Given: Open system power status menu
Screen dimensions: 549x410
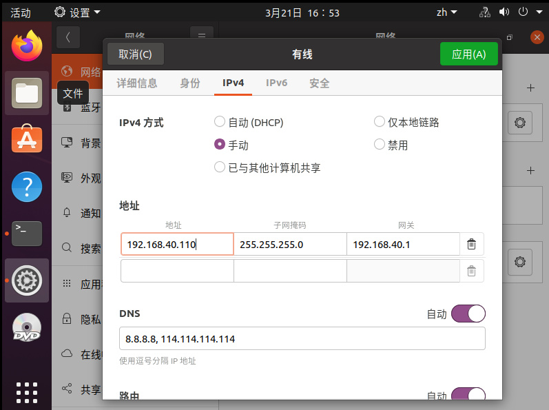Looking at the screenshot, I should (526, 12).
